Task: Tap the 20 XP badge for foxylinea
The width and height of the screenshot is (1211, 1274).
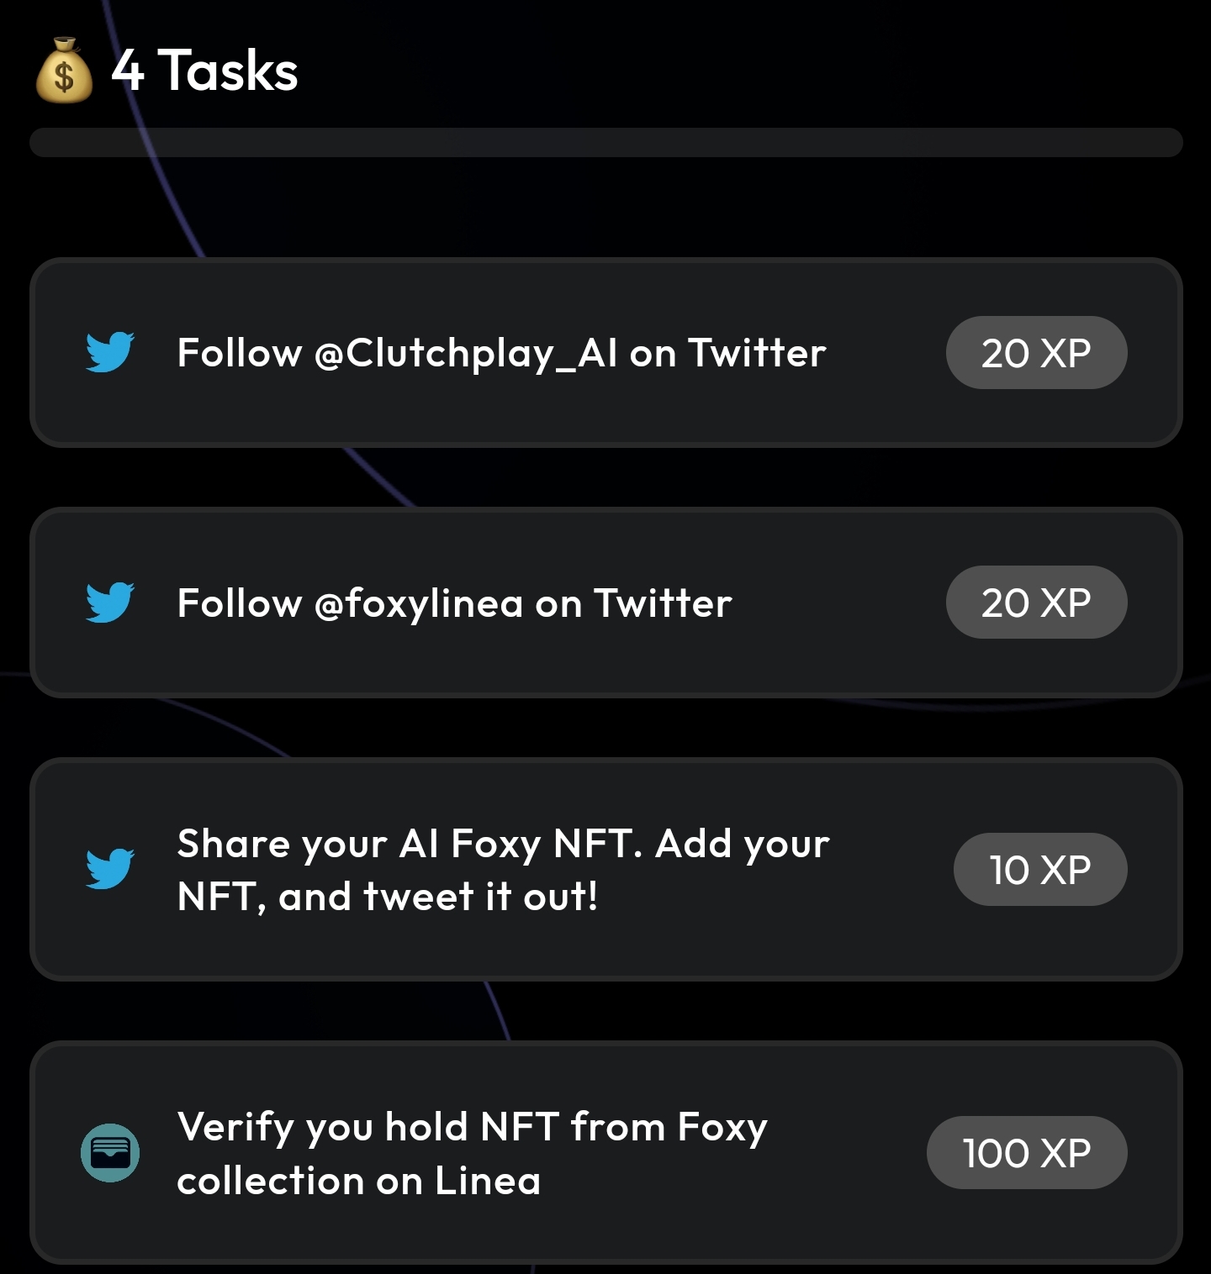Action: tap(1036, 602)
